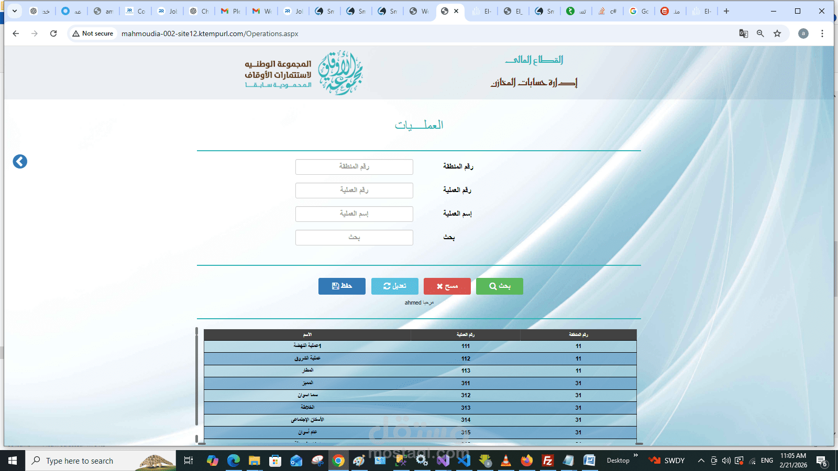Switch to the 'Co' browser tab
The image size is (838, 471).
(x=135, y=11)
